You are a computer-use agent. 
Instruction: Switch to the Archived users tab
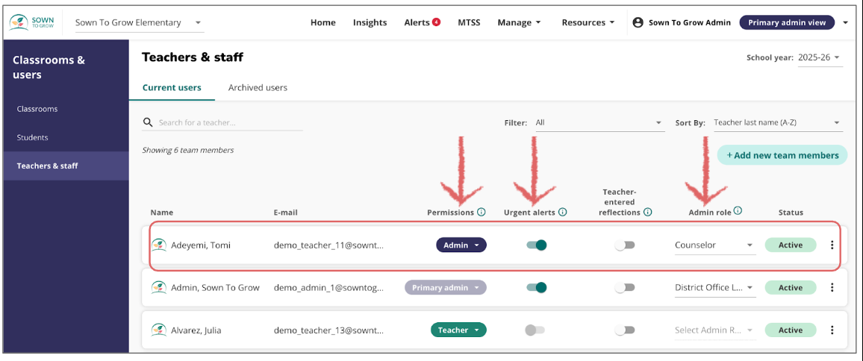point(258,87)
